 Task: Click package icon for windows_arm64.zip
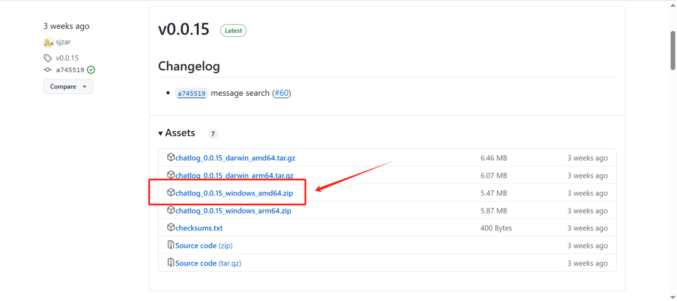tap(171, 210)
